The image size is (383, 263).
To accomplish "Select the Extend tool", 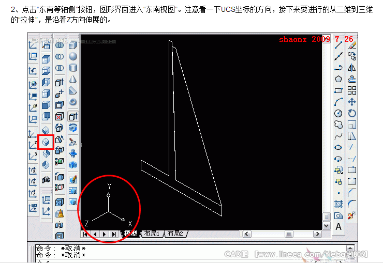I will click(352, 159).
